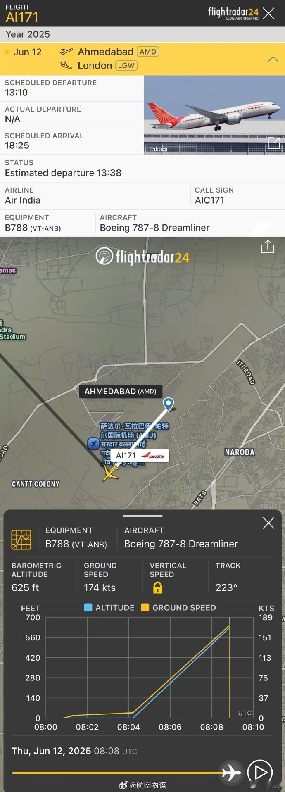Share the map using the share icon
This screenshot has height=792, width=285.
pos(268,246)
